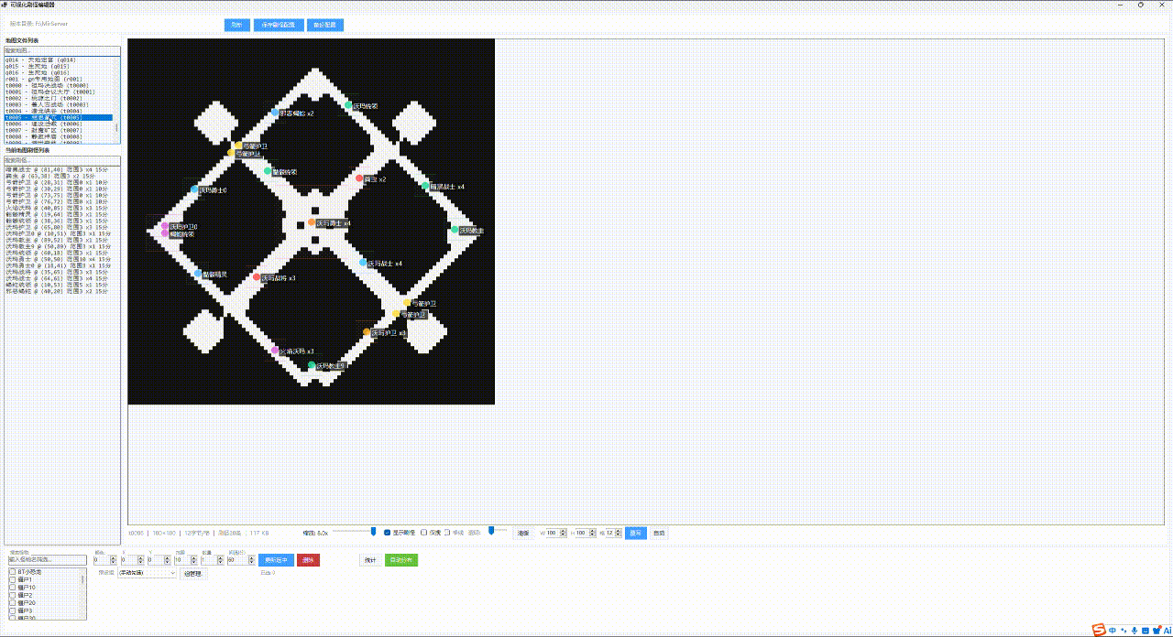Select highlighted t0005 map in file list
Viewport: 1173px width, 637px height.
coord(58,117)
